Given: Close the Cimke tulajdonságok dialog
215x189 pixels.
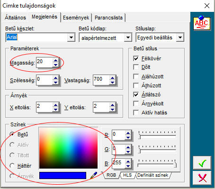Looking at the screenshot, I should point(207,6).
